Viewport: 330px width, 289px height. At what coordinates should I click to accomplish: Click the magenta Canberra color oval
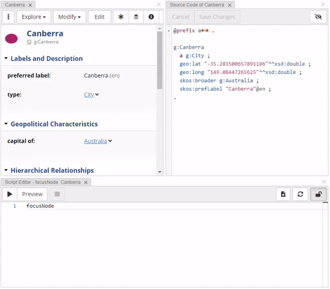point(12,38)
